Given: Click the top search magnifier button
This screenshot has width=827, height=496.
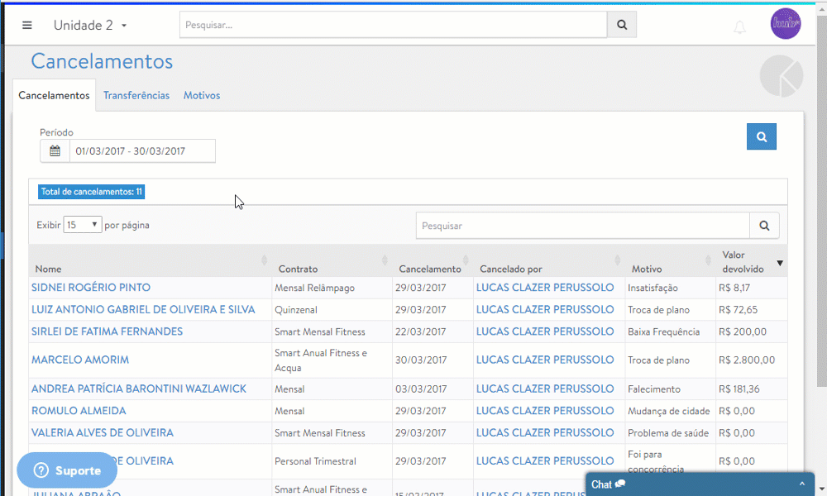Looking at the screenshot, I should [622, 25].
